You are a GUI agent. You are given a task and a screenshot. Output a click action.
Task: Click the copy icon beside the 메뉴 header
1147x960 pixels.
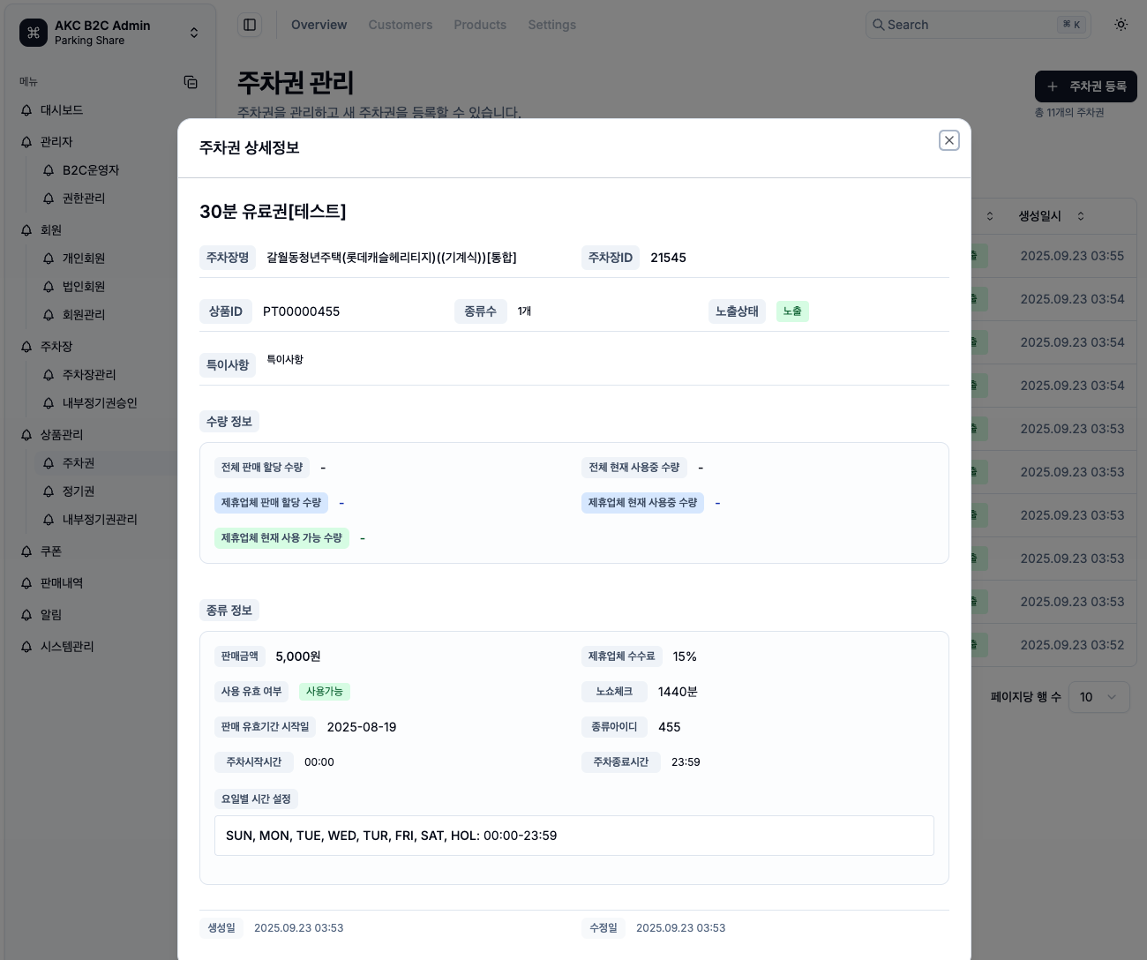point(191,81)
